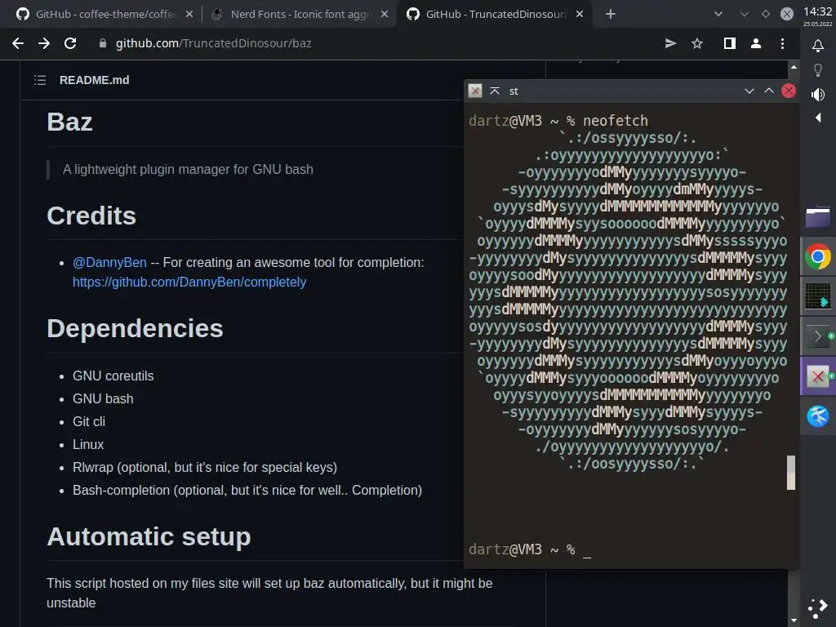Close the st terminal window
This screenshot has width=836, height=627.
click(789, 91)
